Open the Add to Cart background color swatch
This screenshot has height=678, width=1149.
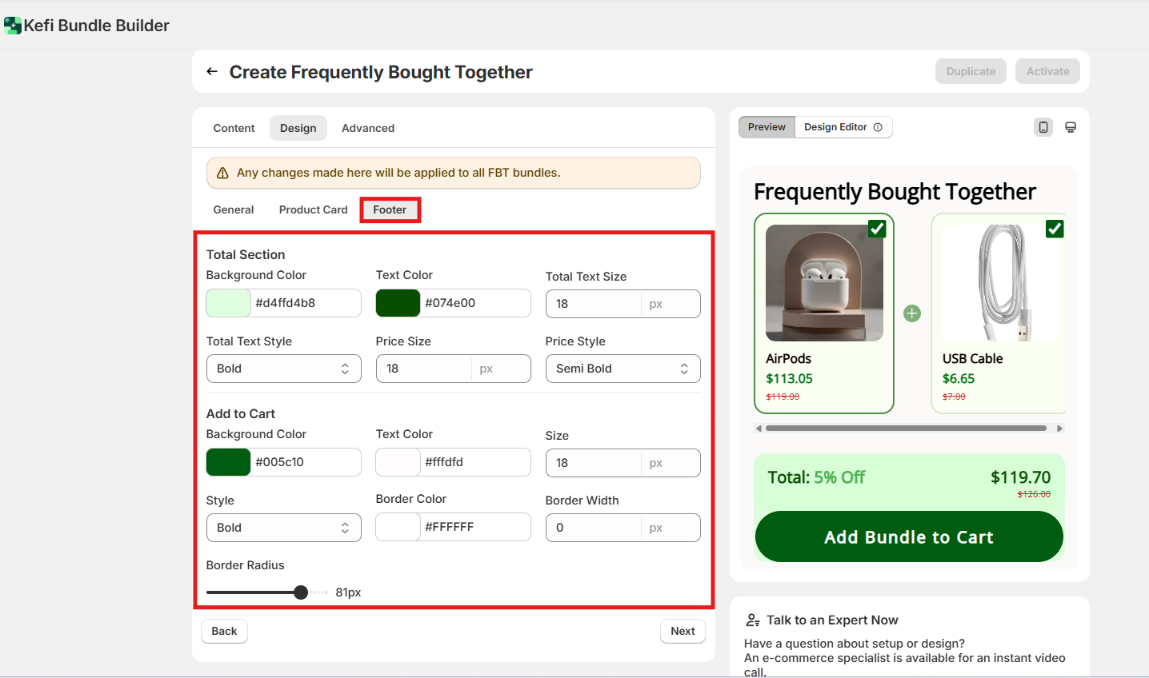tap(229, 462)
